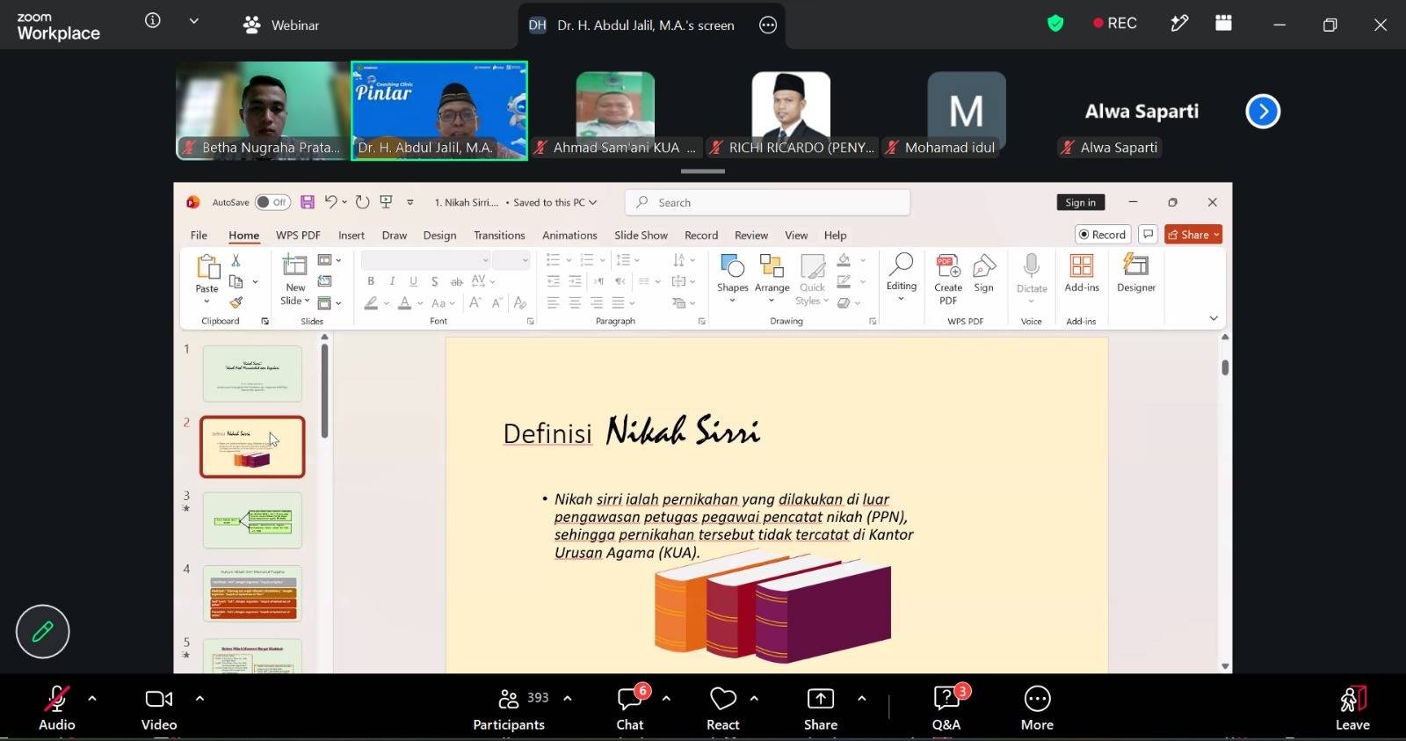Open the Share dropdown in PowerPoint
This screenshot has height=741, width=1406.
1193,235
